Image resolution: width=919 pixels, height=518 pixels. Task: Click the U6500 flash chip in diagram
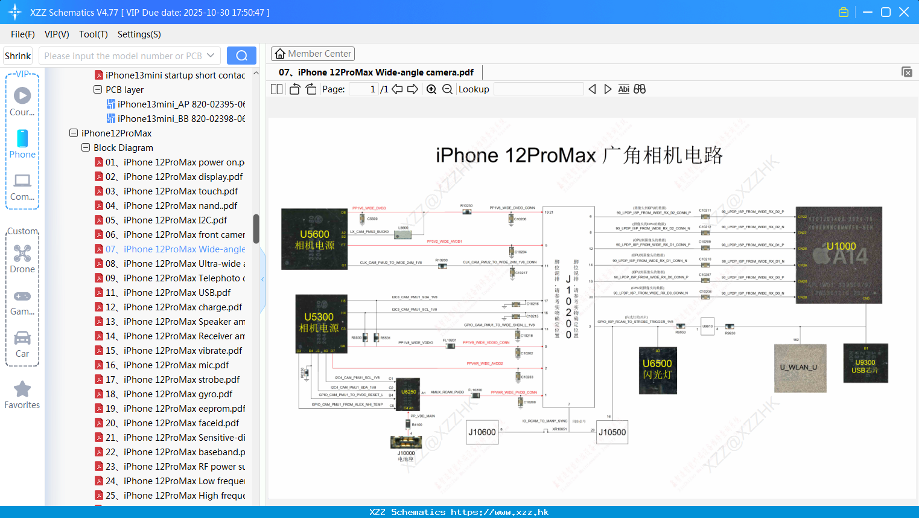pos(657,370)
